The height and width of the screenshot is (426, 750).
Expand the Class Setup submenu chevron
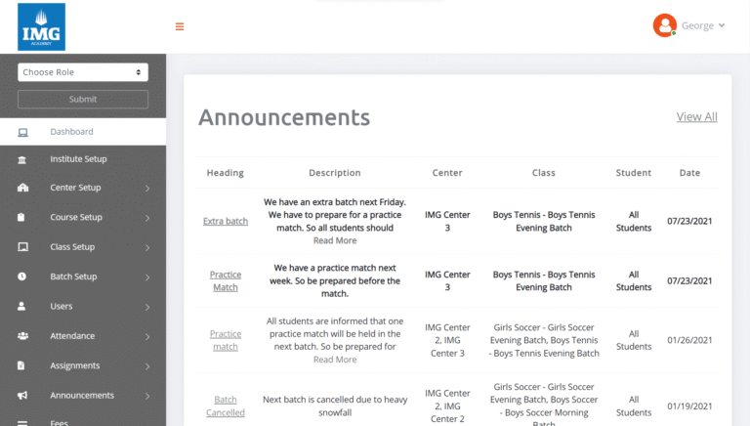point(147,248)
